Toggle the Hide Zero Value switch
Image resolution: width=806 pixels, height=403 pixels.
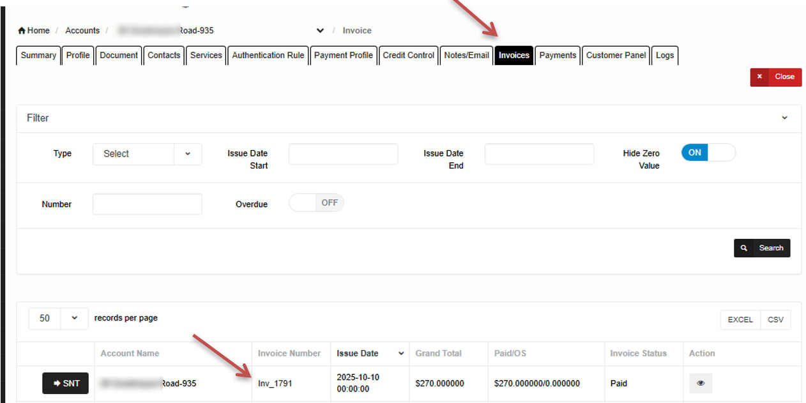point(708,153)
